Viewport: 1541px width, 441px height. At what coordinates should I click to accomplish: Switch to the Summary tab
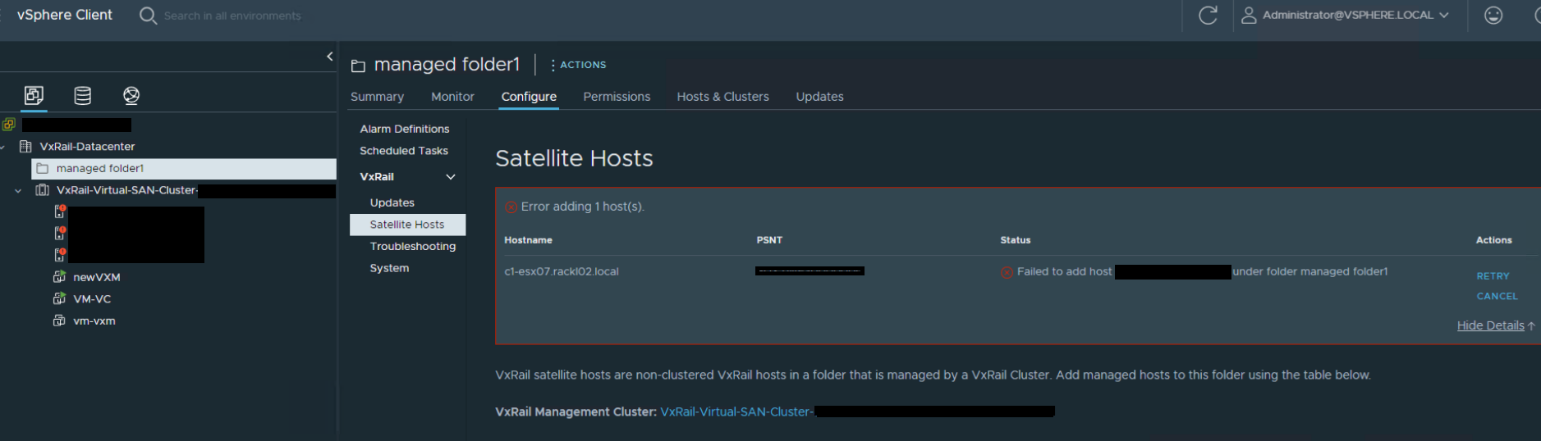pyautogui.click(x=377, y=97)
